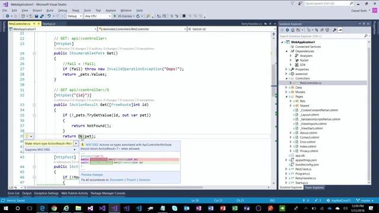The image size is (379, 213).
Task: Open the Debug menu
Action: point(63,11)
